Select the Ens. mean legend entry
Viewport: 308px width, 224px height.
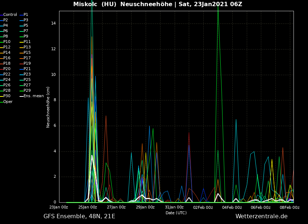click(x=33, y=96)
